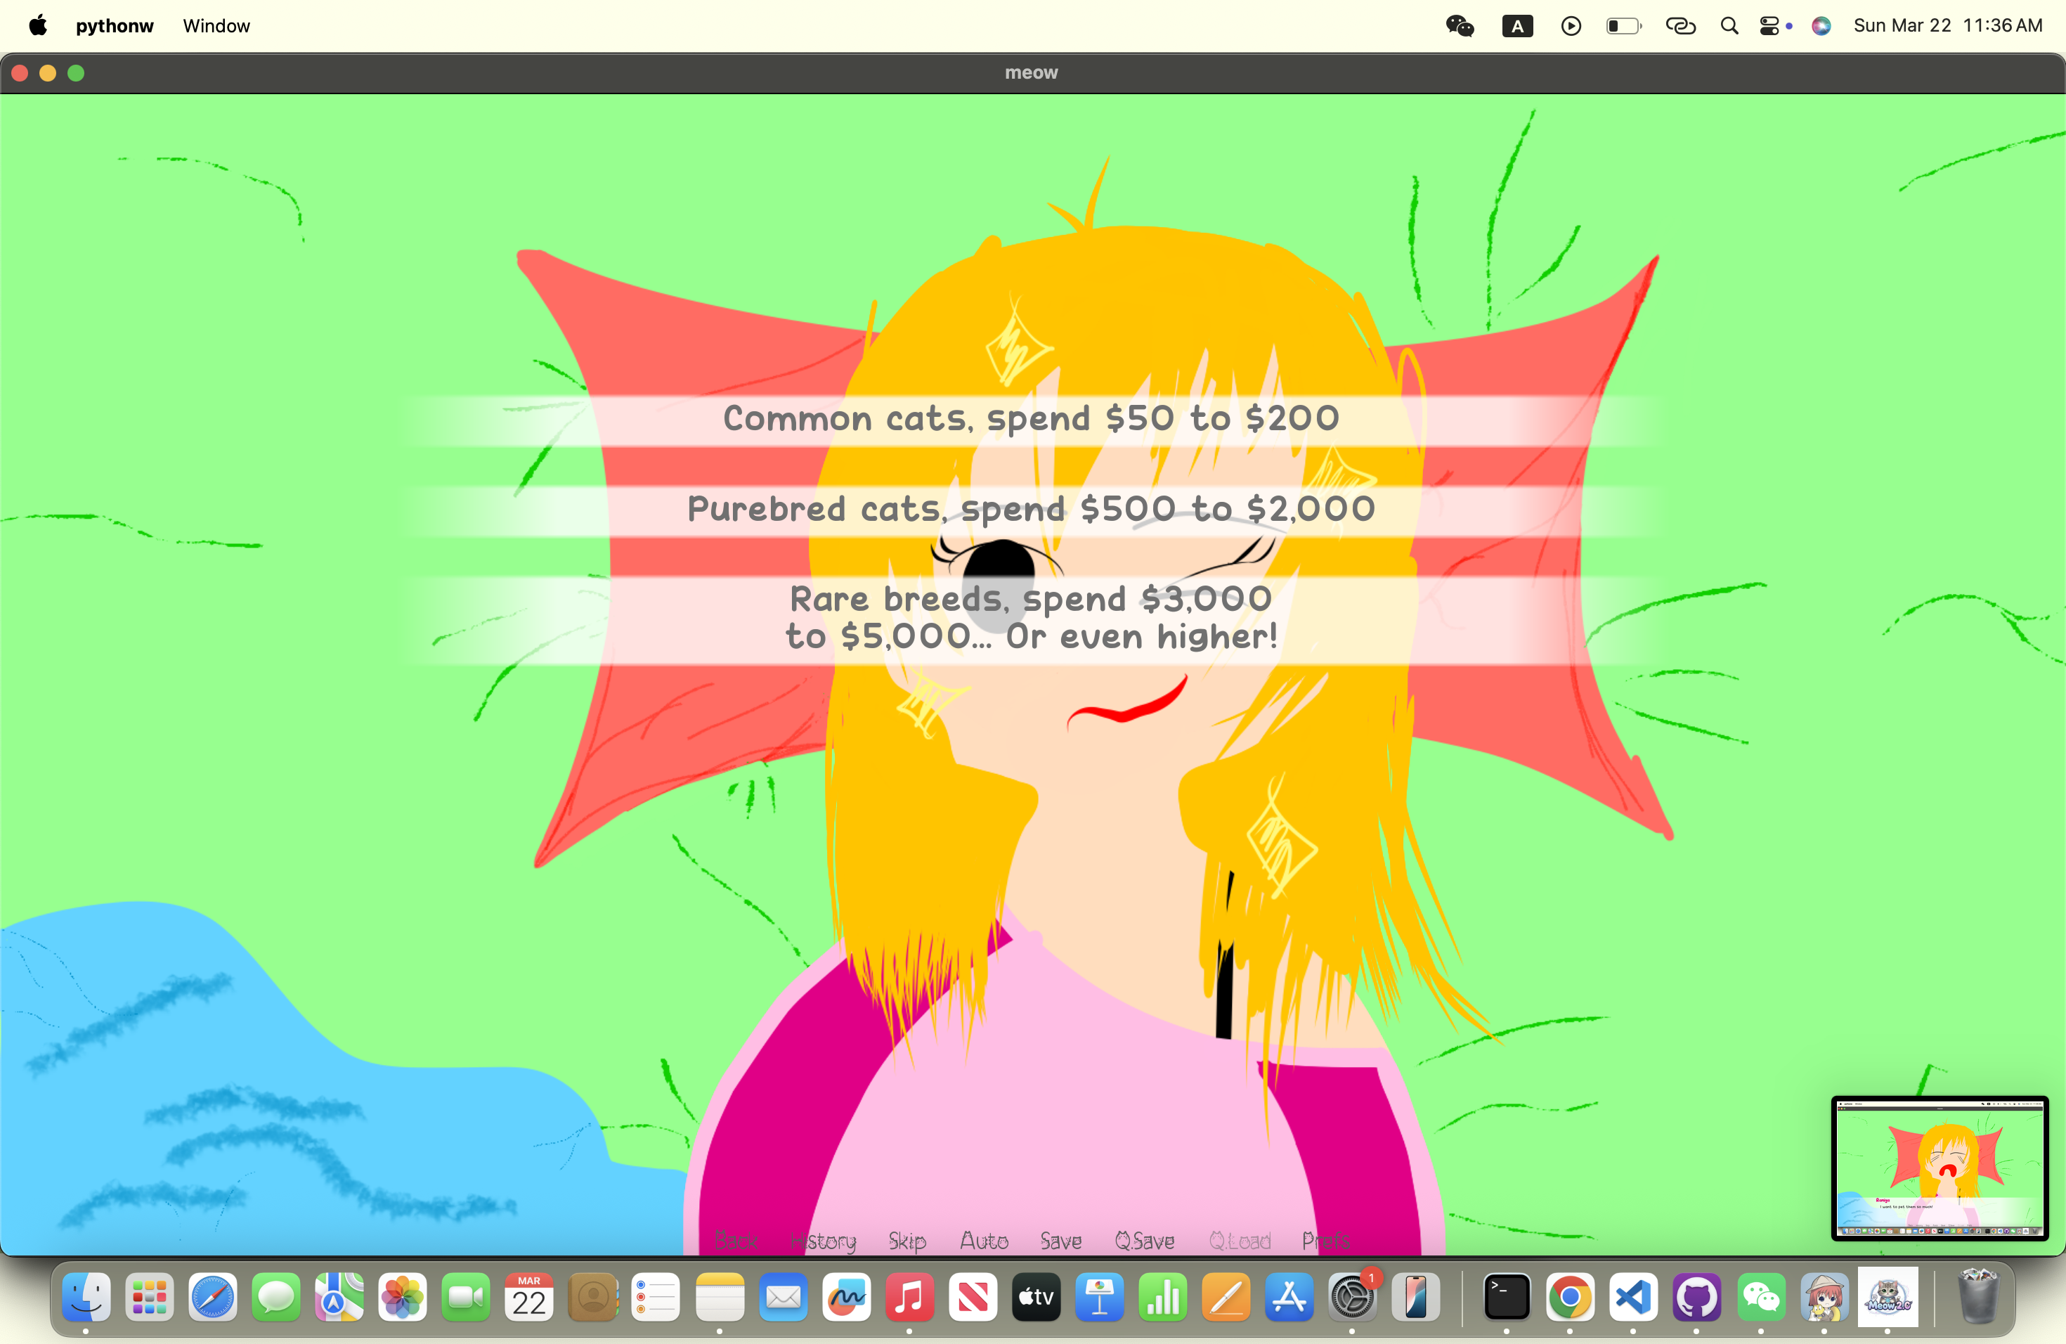The image size is (2066, 1344).
Task: Click the screenshot preview thumbnail
Action: (1940, 1168)
